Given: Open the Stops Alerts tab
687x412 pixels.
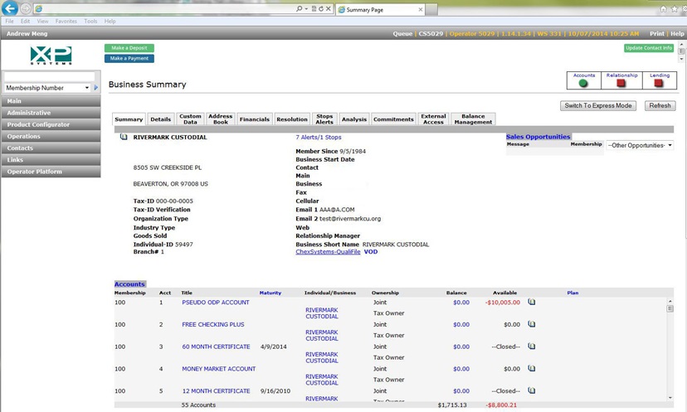Looking at the screenshot, I should coord(324,119).
